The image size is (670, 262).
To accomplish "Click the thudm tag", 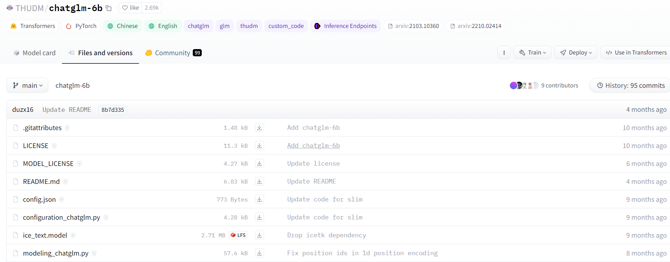I will click(249, 26).
